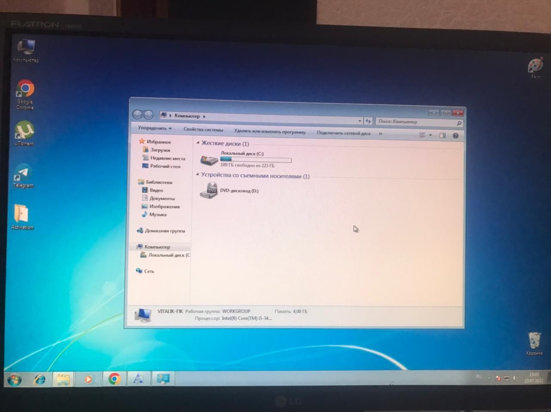Screen dimensions: 551x412
Task: Go forward in Explorer navigation
Action: pos(148,114)
